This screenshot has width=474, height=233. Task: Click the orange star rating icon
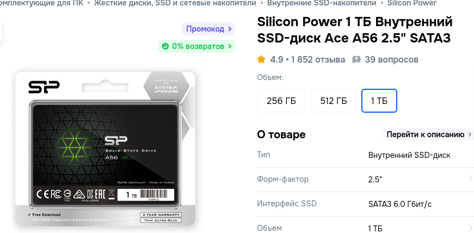[x=261, y=59]
